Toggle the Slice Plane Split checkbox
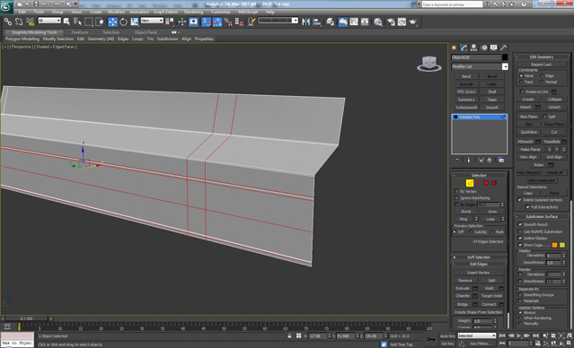The image size is (574, 348). click(544, 117)
